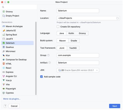Click the Group input field

pos(78,55)
